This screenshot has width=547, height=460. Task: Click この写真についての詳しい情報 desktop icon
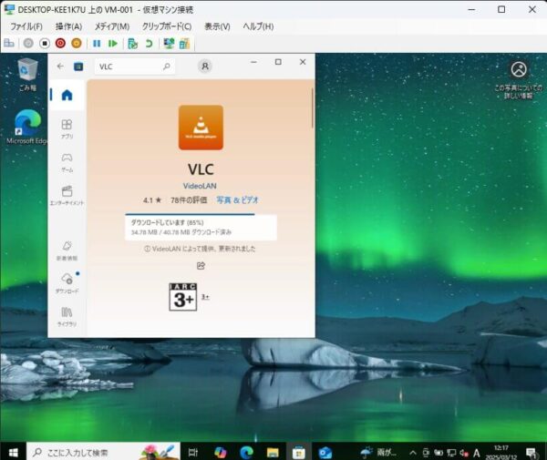tap(519, 80)
